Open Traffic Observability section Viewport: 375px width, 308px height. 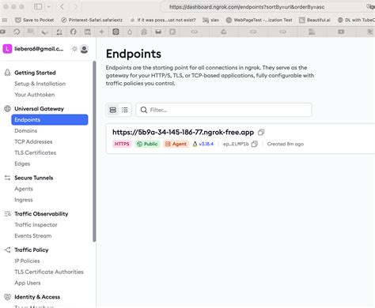tap(41, 214)
